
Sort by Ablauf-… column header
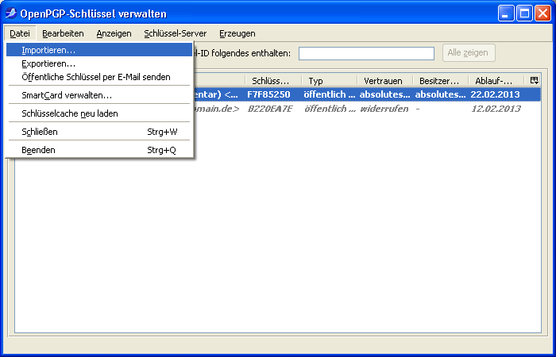coord(496,81)
